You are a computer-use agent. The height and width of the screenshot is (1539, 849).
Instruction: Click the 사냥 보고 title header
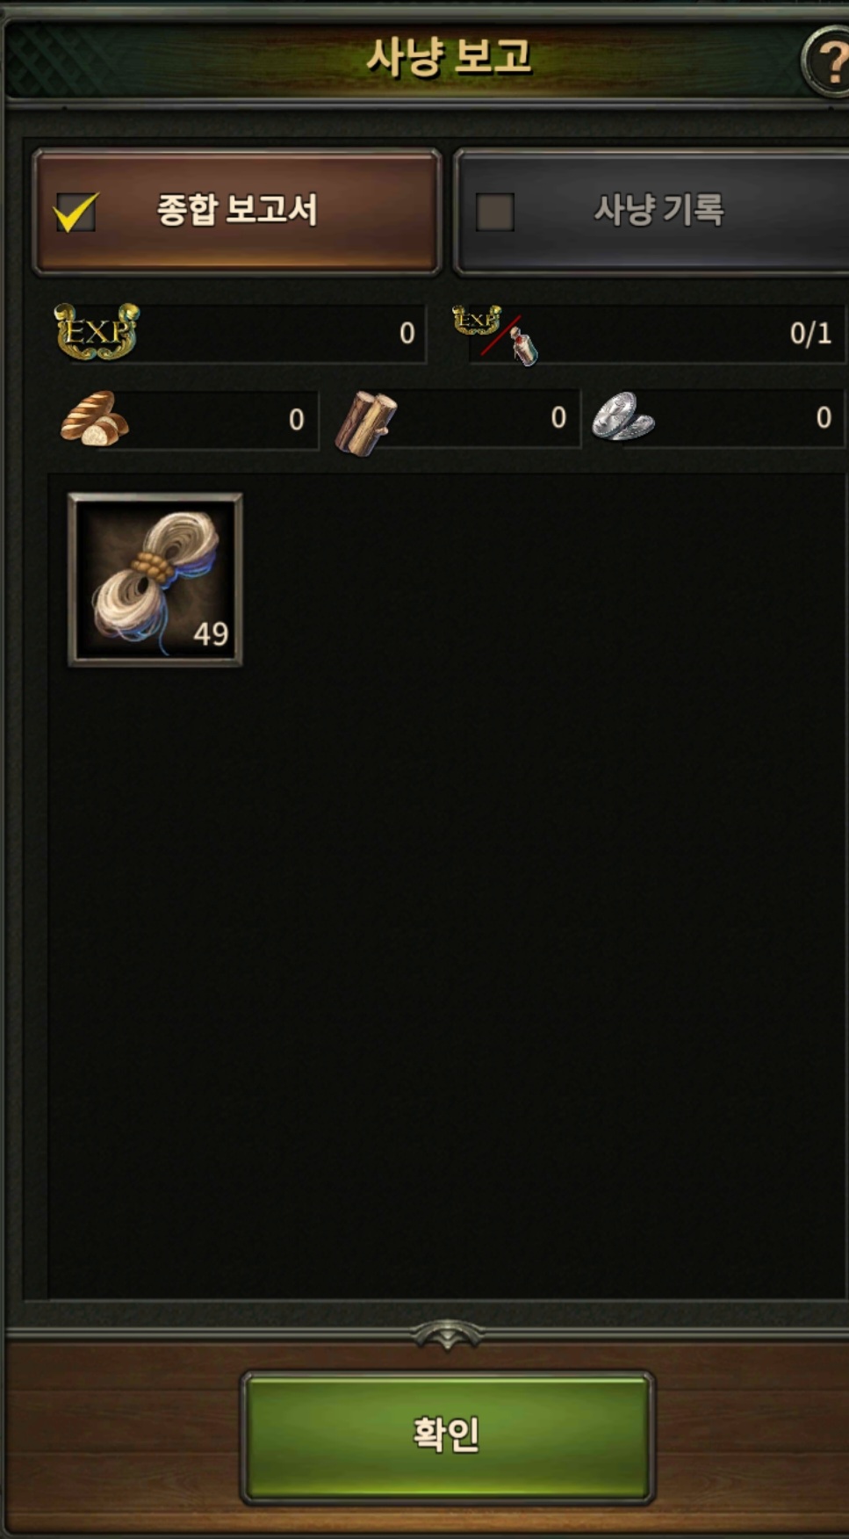click(449, 58)
